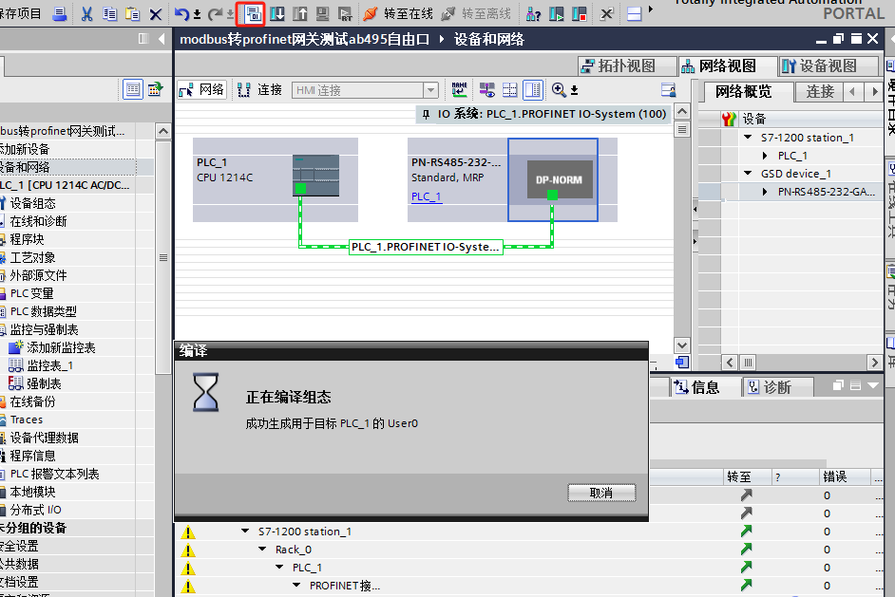Click the Undo arrow icon
Viewport: 895px width, 597px height.
pyautogui.click(x=181, y=13)
